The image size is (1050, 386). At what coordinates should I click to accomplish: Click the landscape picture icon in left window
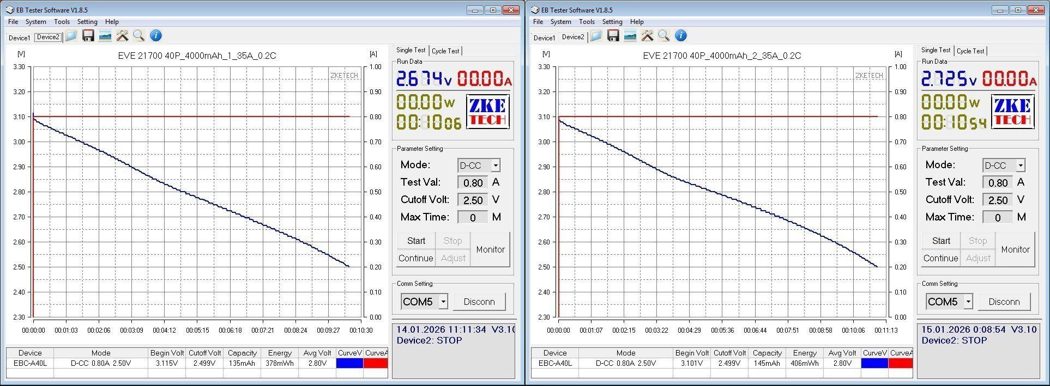point(105,36)
